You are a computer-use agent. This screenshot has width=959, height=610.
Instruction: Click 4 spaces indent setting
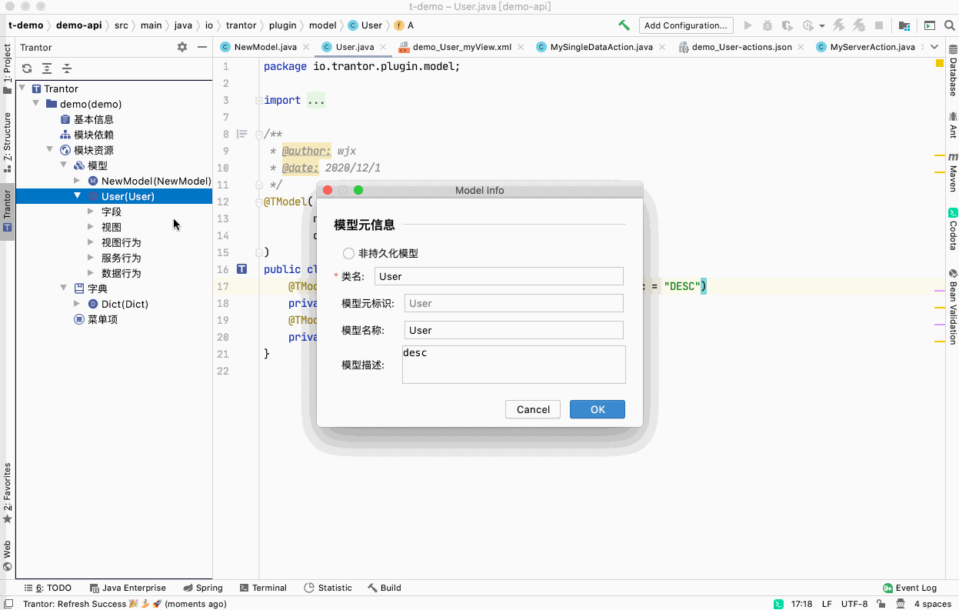coord(932,604)
